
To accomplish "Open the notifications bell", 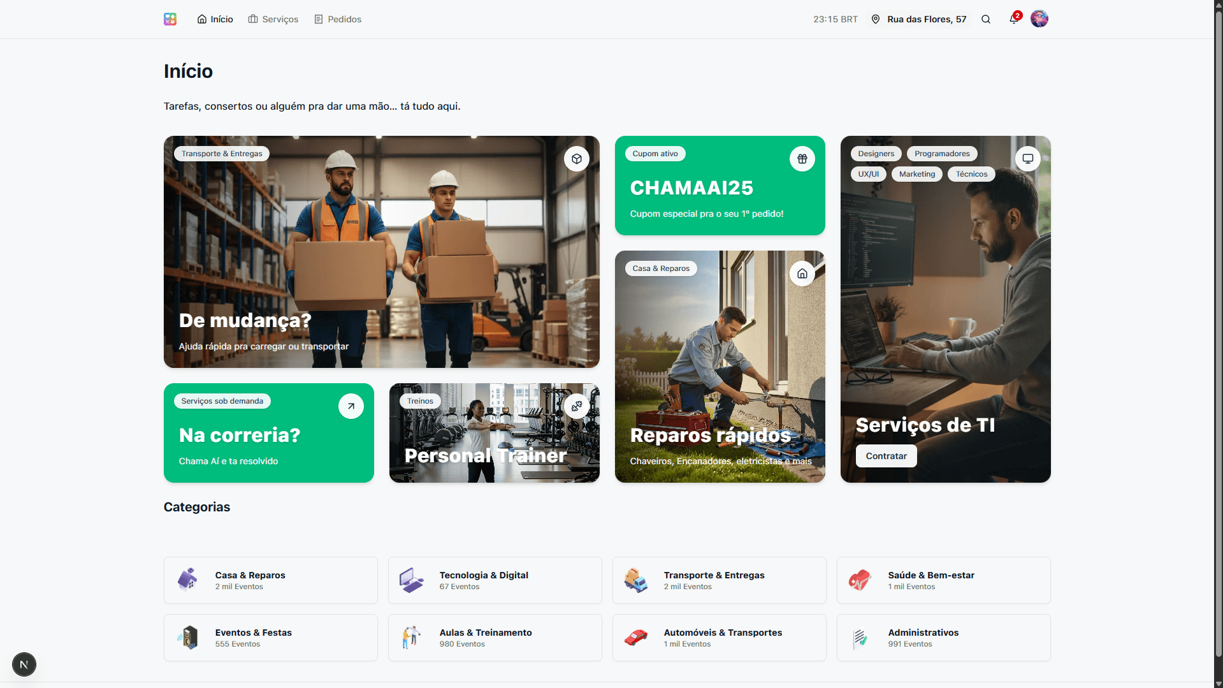I will (1013, 19).
